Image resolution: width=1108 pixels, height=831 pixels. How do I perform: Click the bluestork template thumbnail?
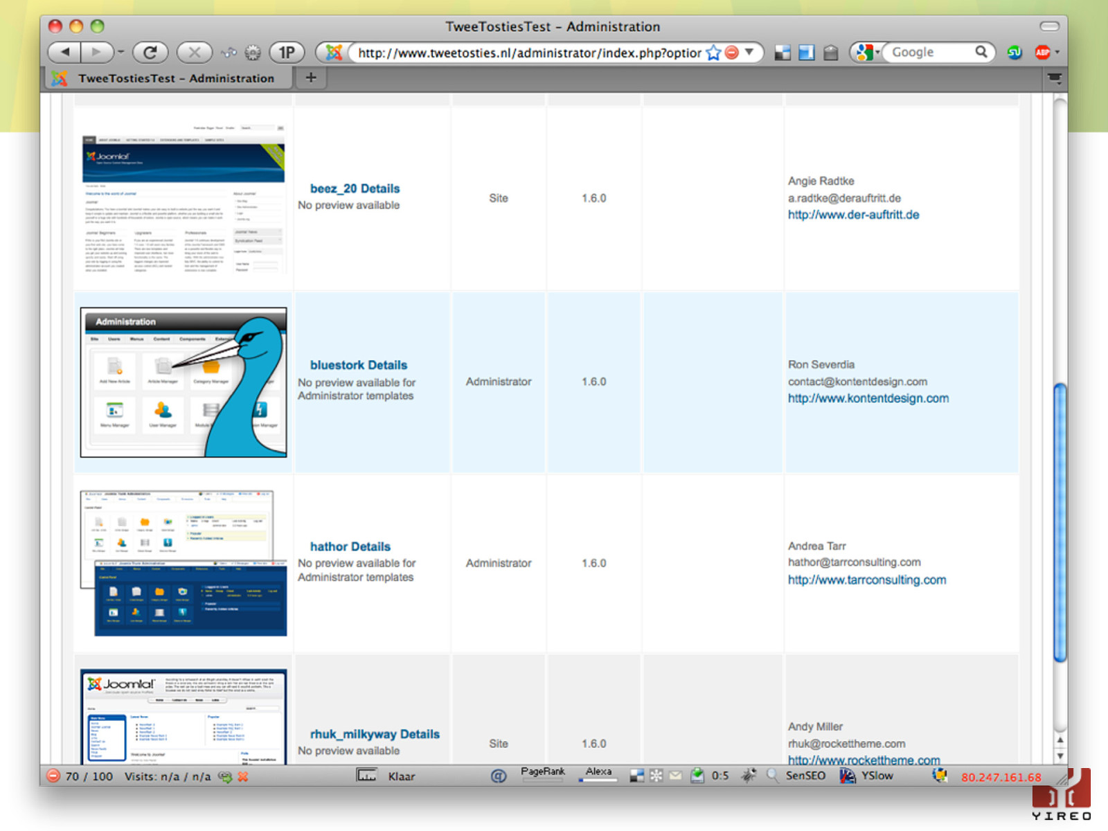point(184,382)
